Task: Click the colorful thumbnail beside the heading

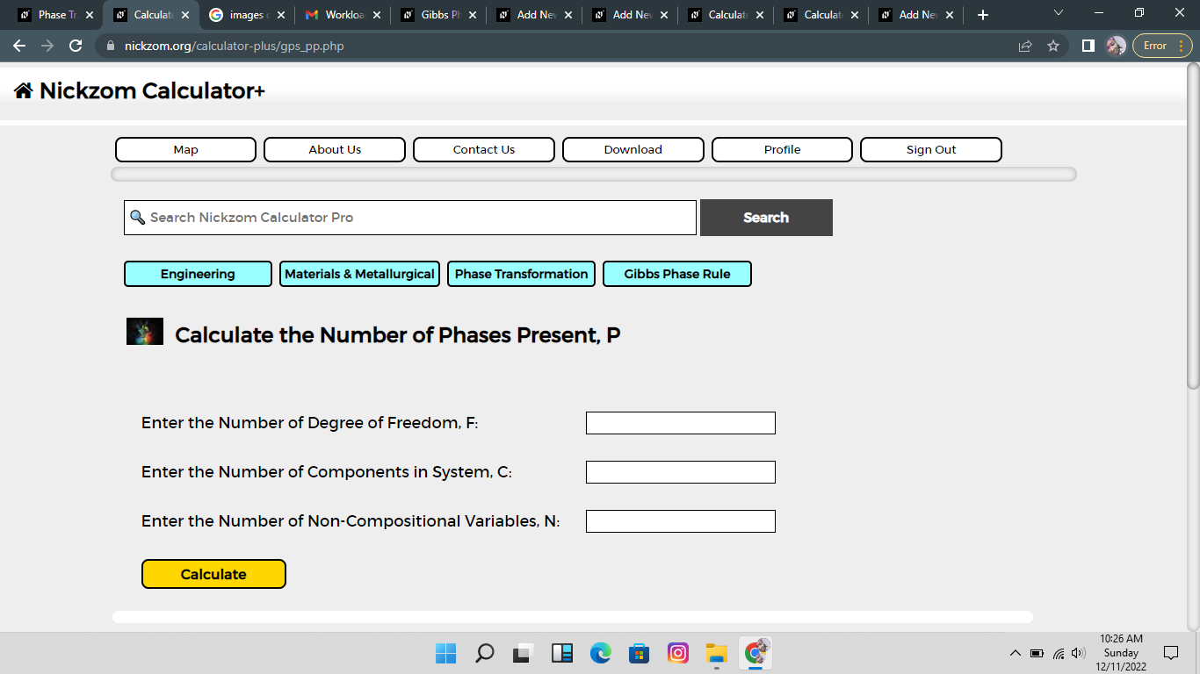Action: point(145,332)
